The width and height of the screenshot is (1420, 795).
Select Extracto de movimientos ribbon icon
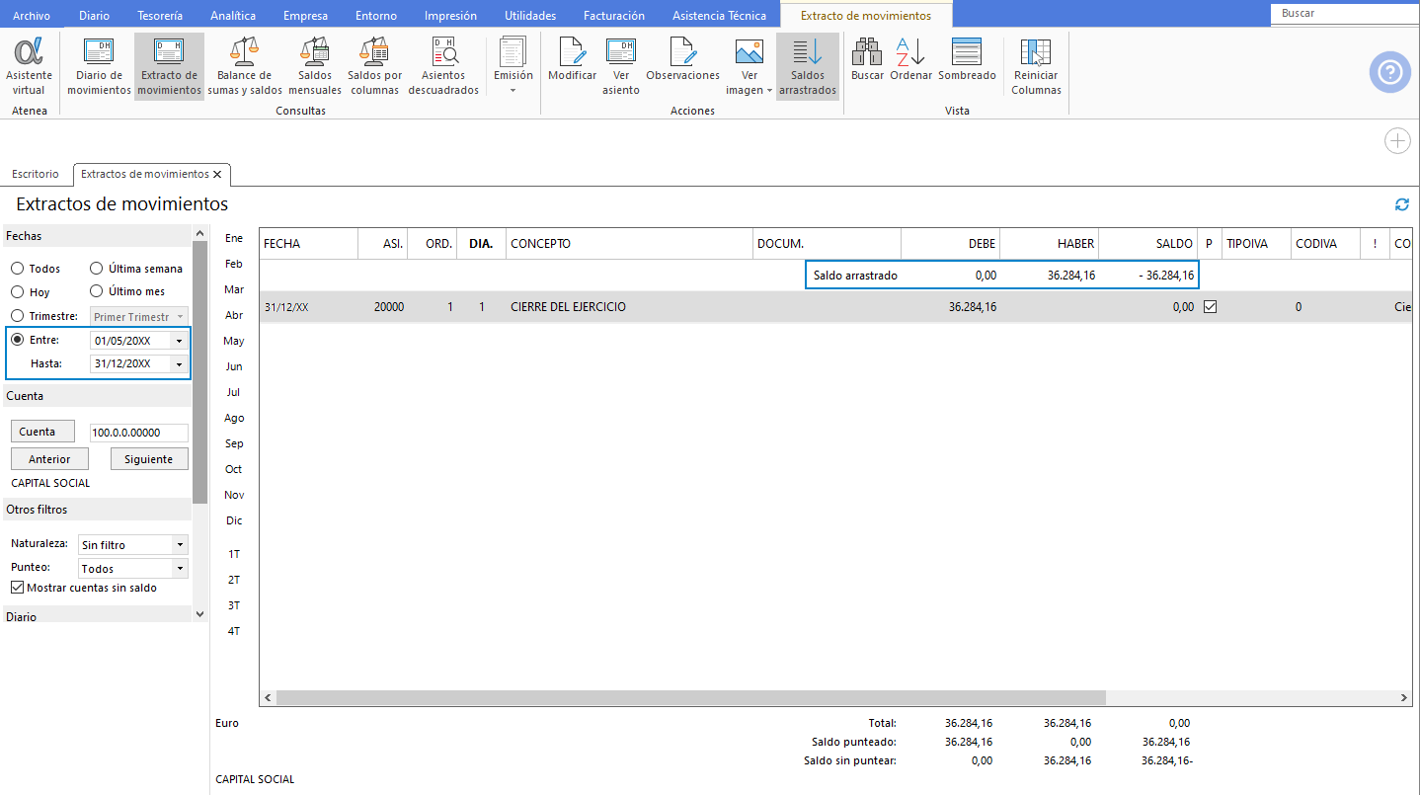(x=169, y=67)
